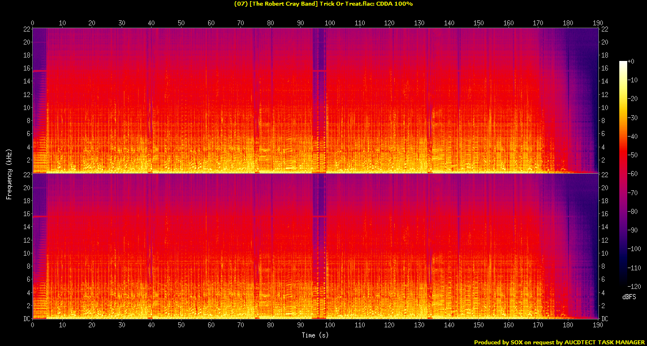Click the +0 label atop the dBFS scale
This screenshot has width=647, height=346.
coord(632,62)
